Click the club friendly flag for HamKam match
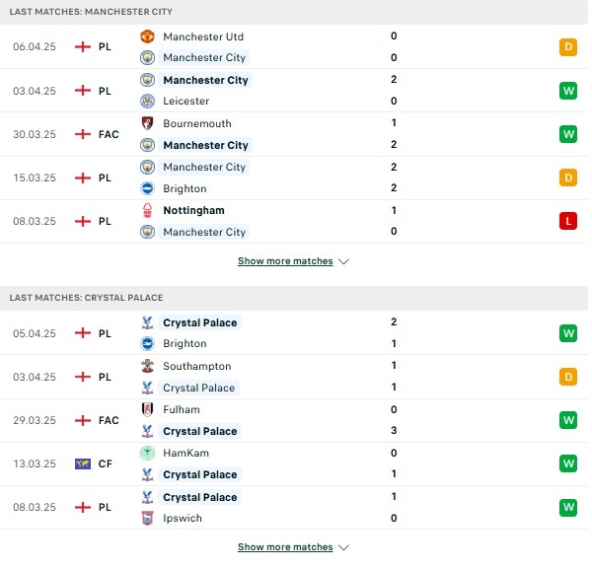The height and width of the screenshot is (569, 592). 83,463
